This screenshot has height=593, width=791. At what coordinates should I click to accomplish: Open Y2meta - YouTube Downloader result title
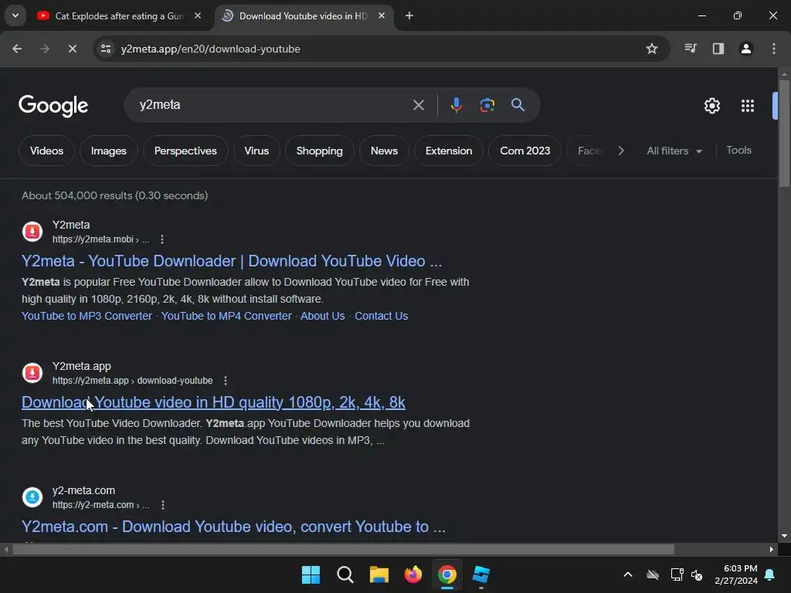pyautogui.click(x=232, y=261)
